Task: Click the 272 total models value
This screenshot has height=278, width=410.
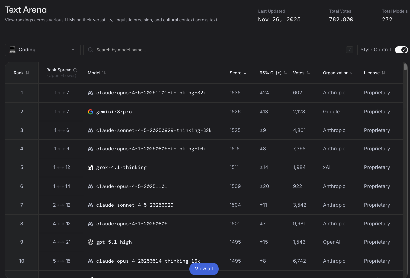Action: click(x=387, y=19)
